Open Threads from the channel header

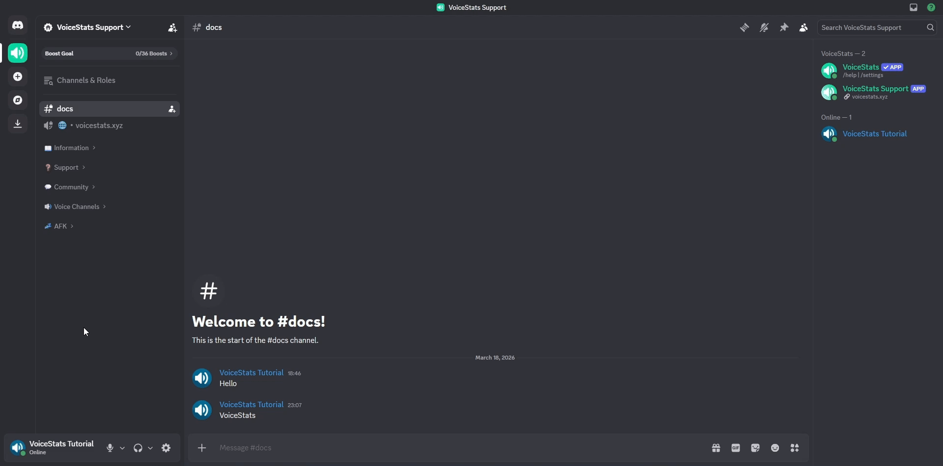pos(745,28)
